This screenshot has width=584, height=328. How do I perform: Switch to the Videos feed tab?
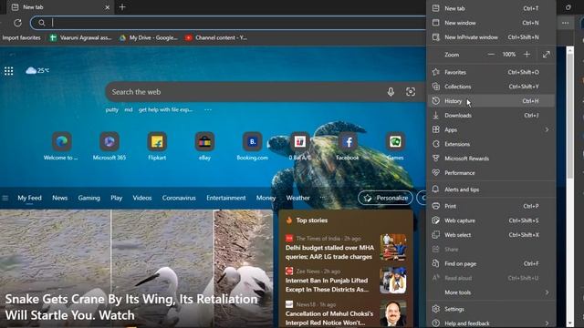click(x=142, y=198)
